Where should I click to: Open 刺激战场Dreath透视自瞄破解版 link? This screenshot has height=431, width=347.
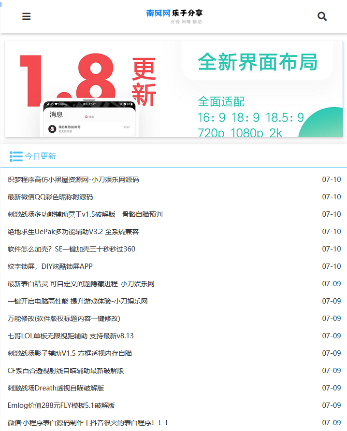56,388
